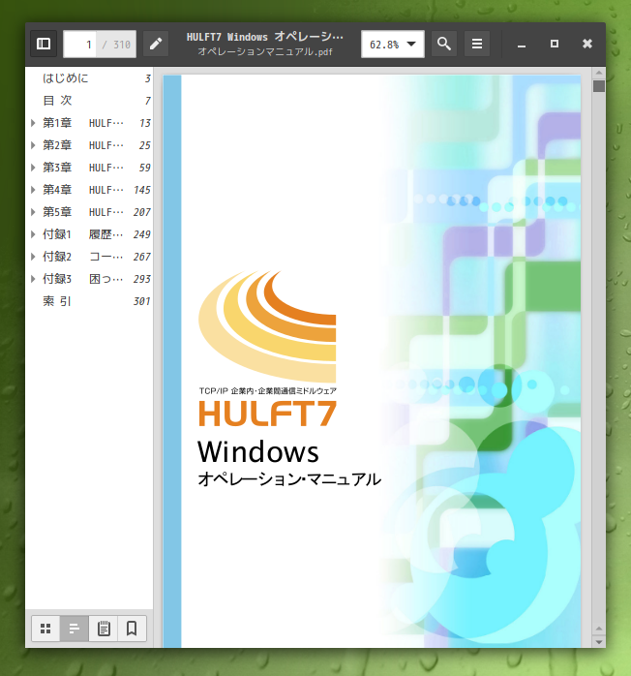Switch sidebar to thumbnails grid view
The height and width of the screenshot is (676, 631).
45,629
